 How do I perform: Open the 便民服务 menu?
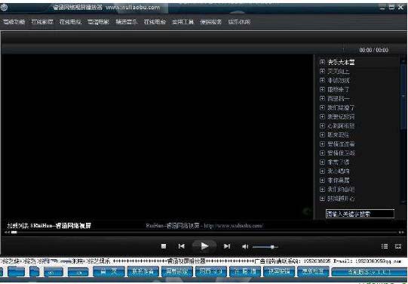click(210, 22)
